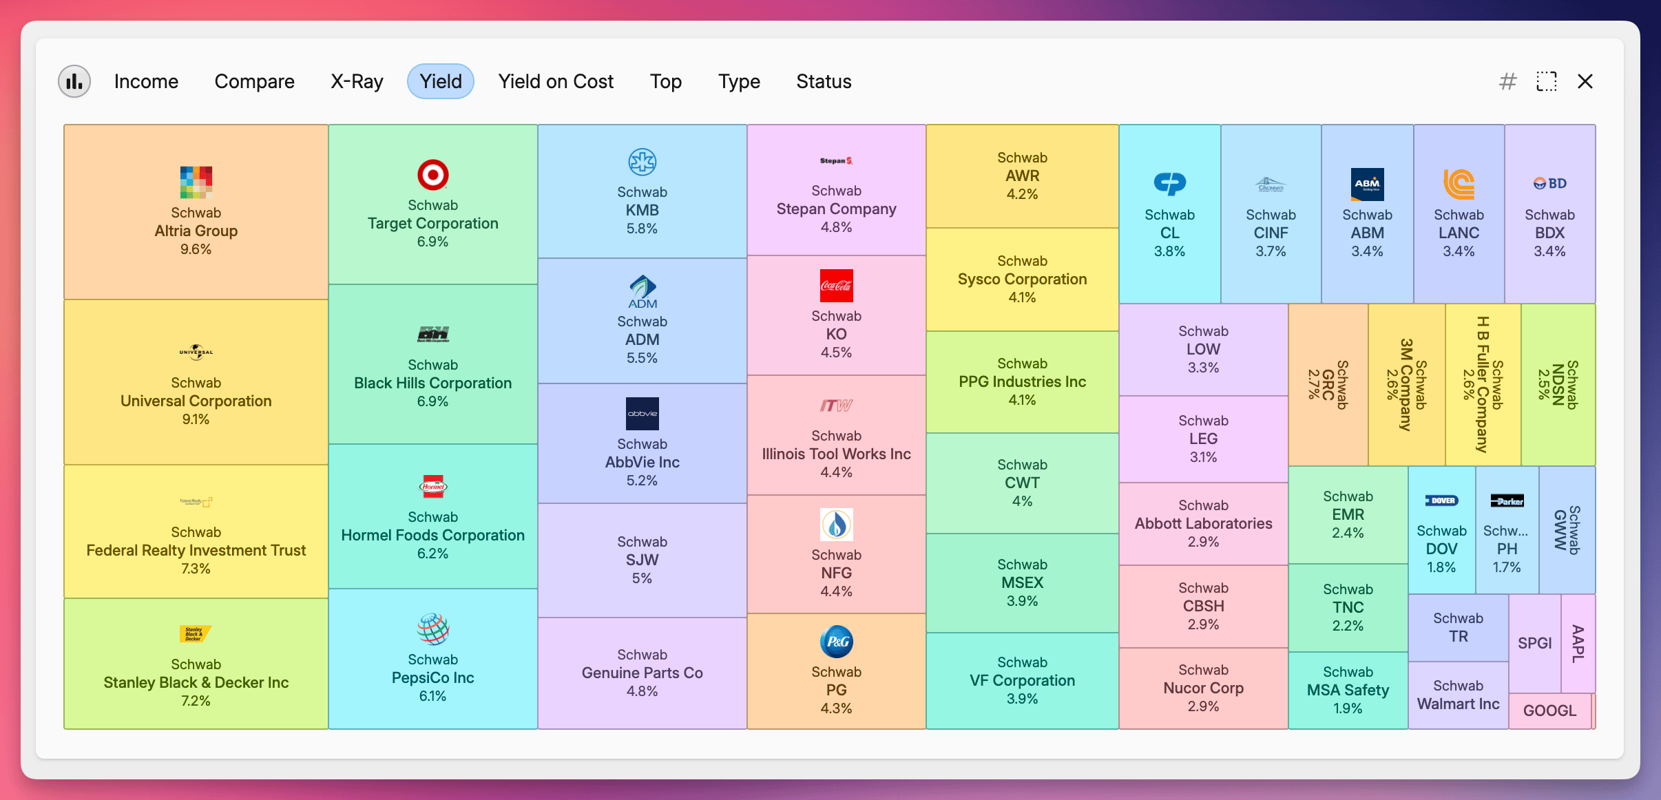Open the Nucor Corp tile
The height and width of the screenshot is (800, 1661).
(1204, 688)
